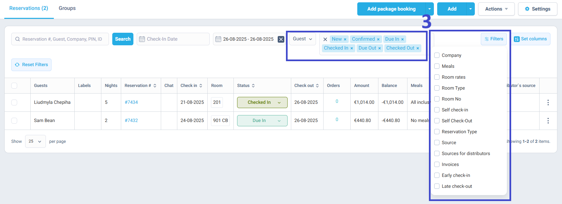Open reservation #7434 link
Image resolution: width=562 pixels, height=204 pixels.
click(131, 102)
